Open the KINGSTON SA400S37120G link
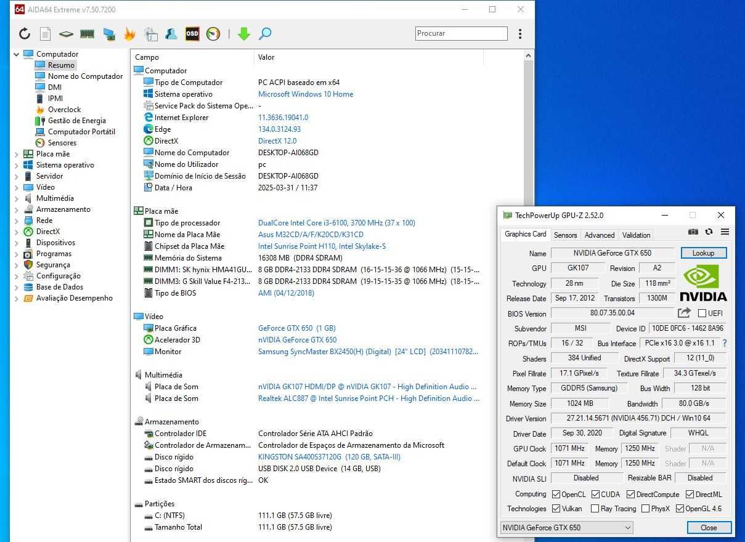This screenshot has height=542, width=745. click(x=329, y=457)
